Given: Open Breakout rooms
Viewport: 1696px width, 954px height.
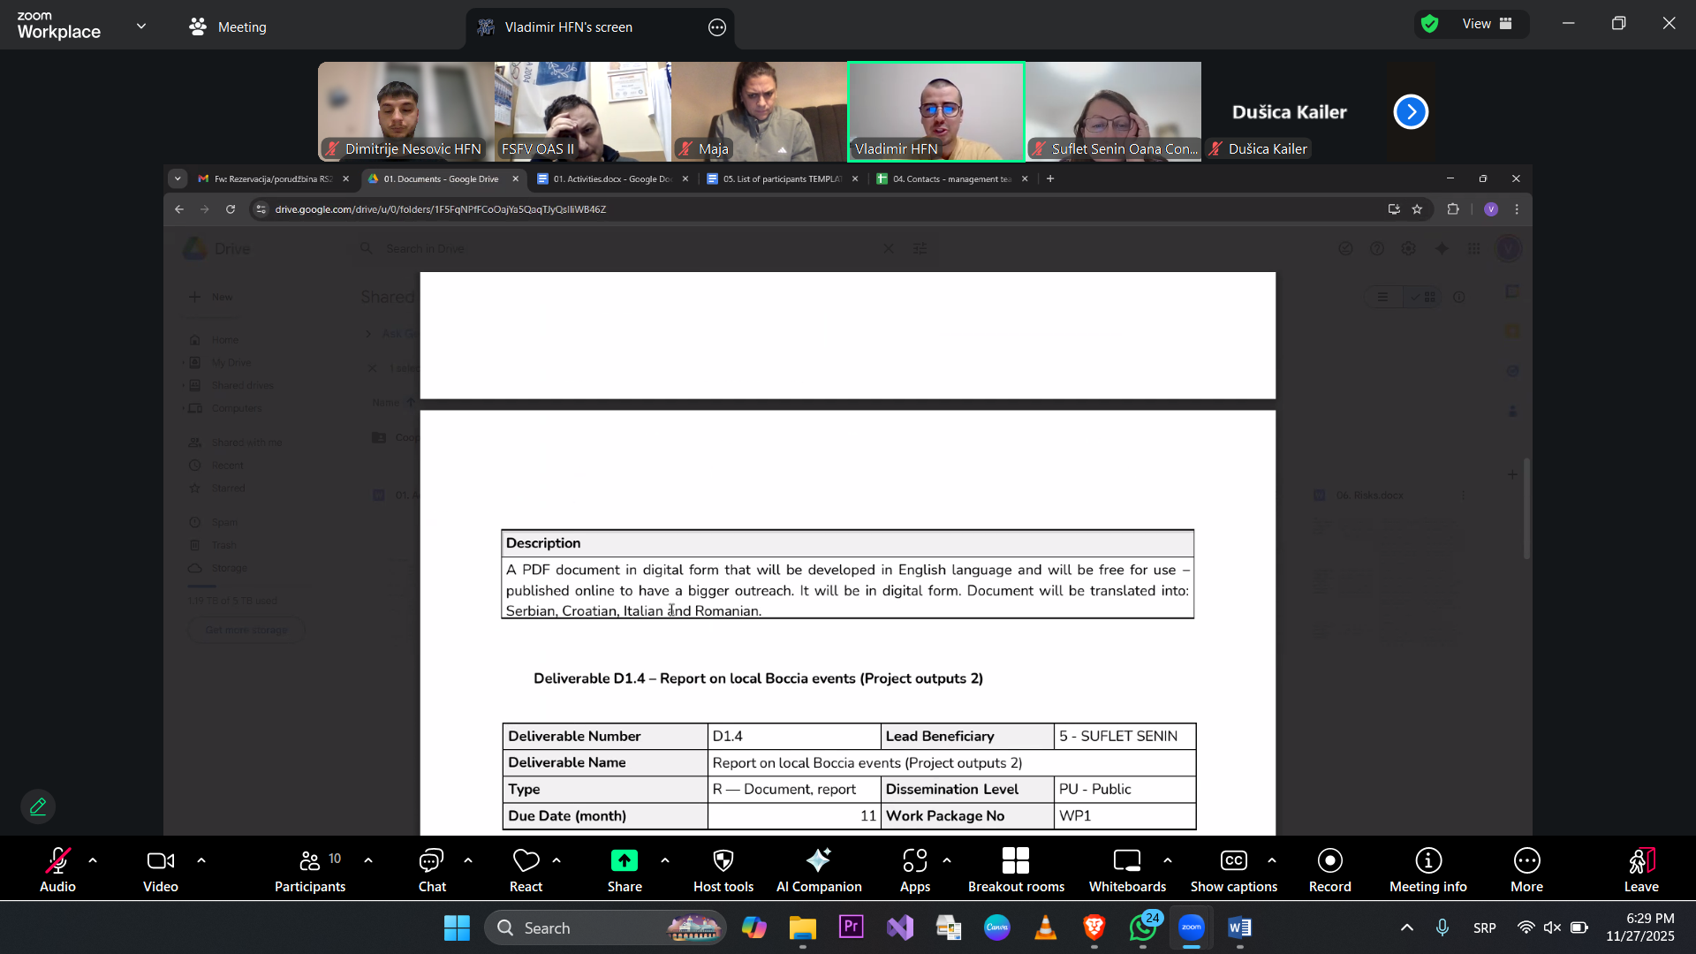Looking at the screenshot, I should pos(1015,869).
